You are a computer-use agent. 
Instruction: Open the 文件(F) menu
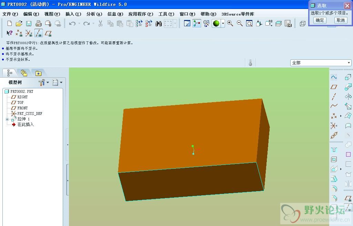(x=10, y=14)
